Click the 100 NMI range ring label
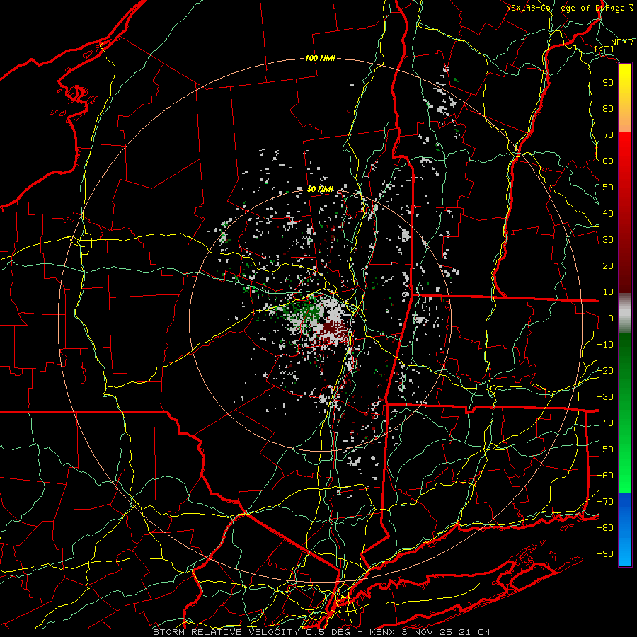 tap(320, 59)
